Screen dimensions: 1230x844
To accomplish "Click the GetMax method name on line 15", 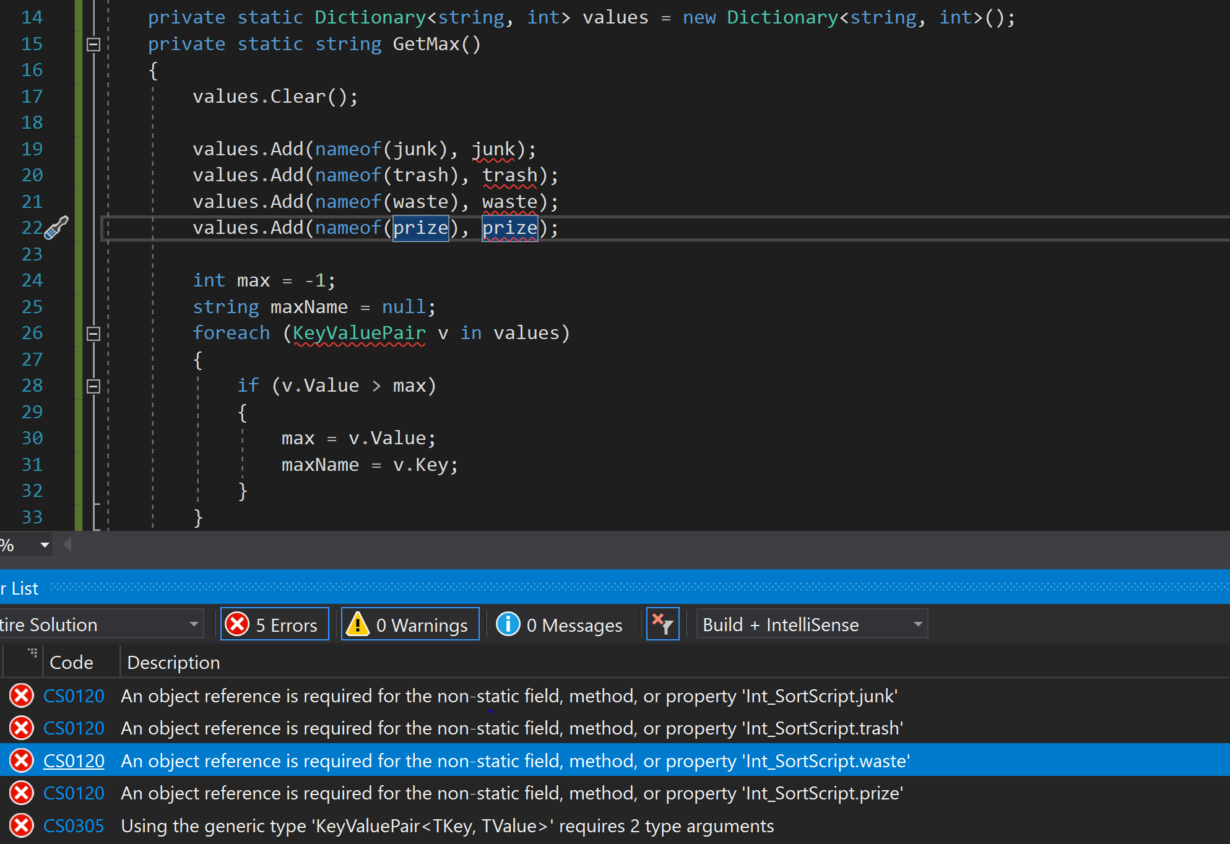I will click(x=427, y=45).
